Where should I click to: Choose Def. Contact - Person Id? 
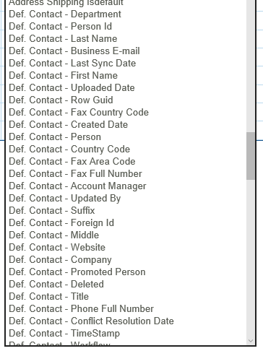point(126,27)
